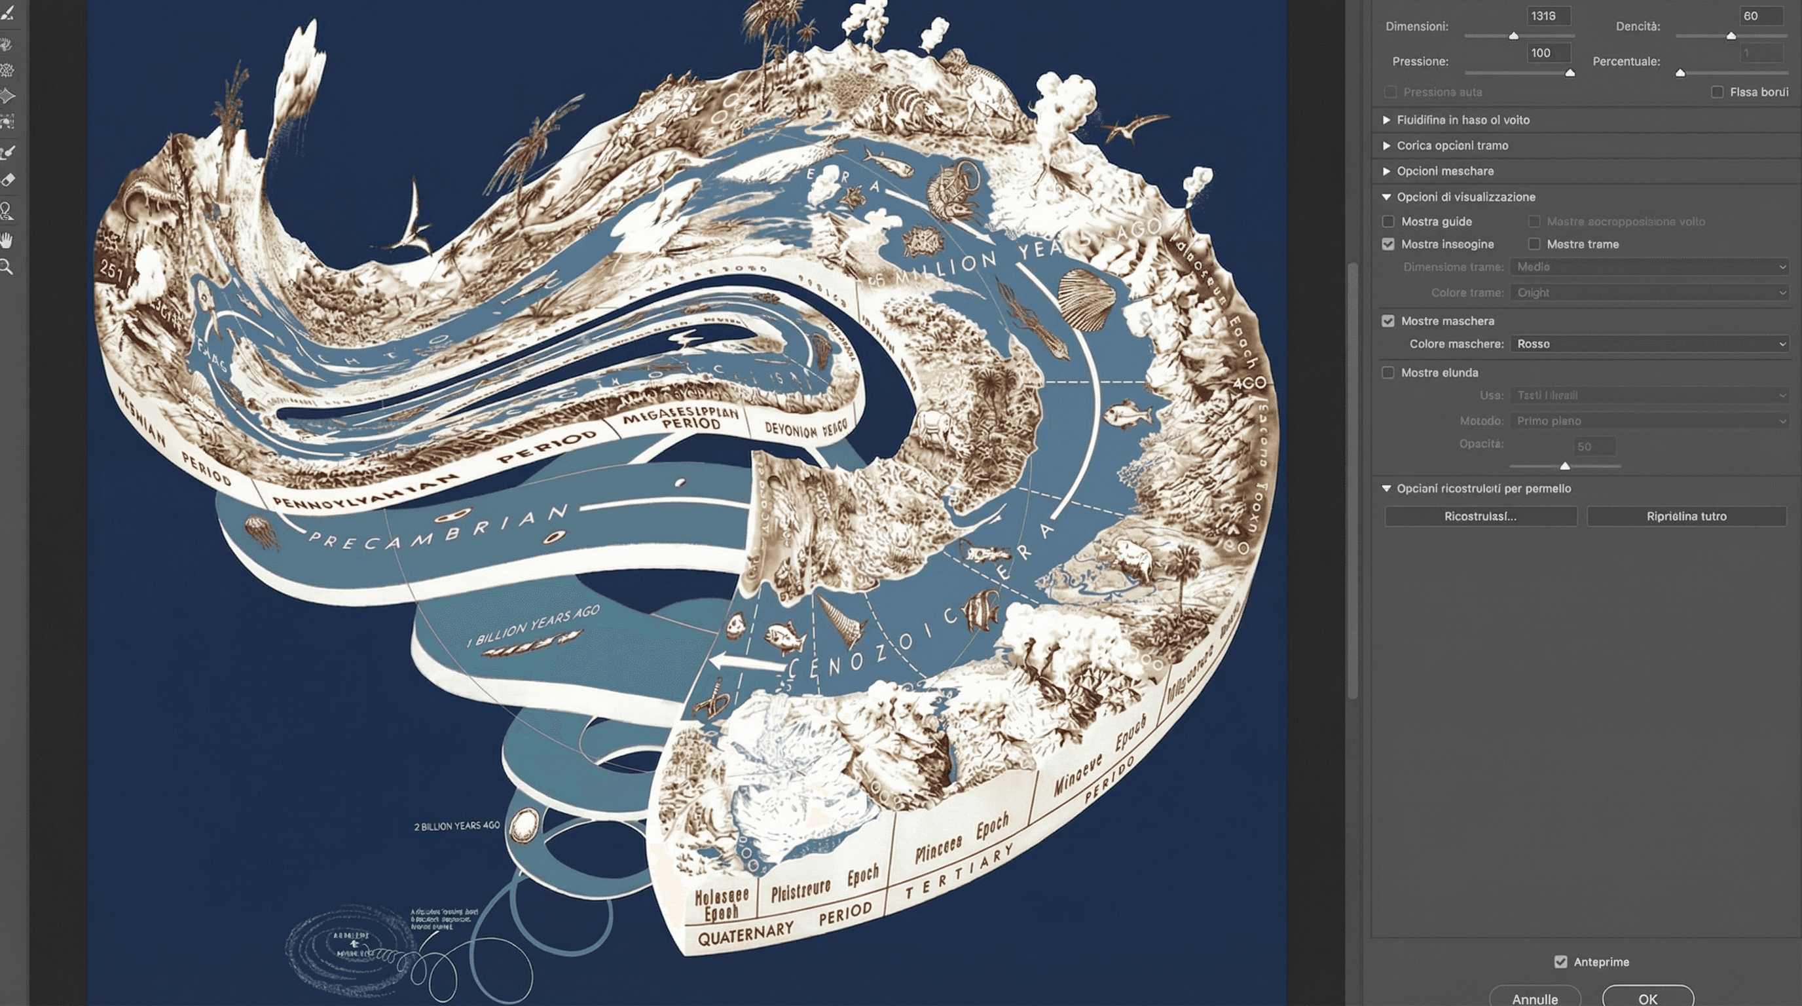
Task: Select the Pucker tool
Action: (7, 70)
